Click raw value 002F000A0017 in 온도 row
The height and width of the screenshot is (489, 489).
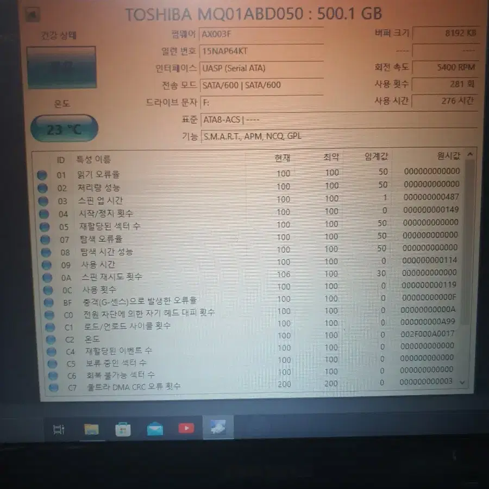pyautogui.click(x=427, y=334)
